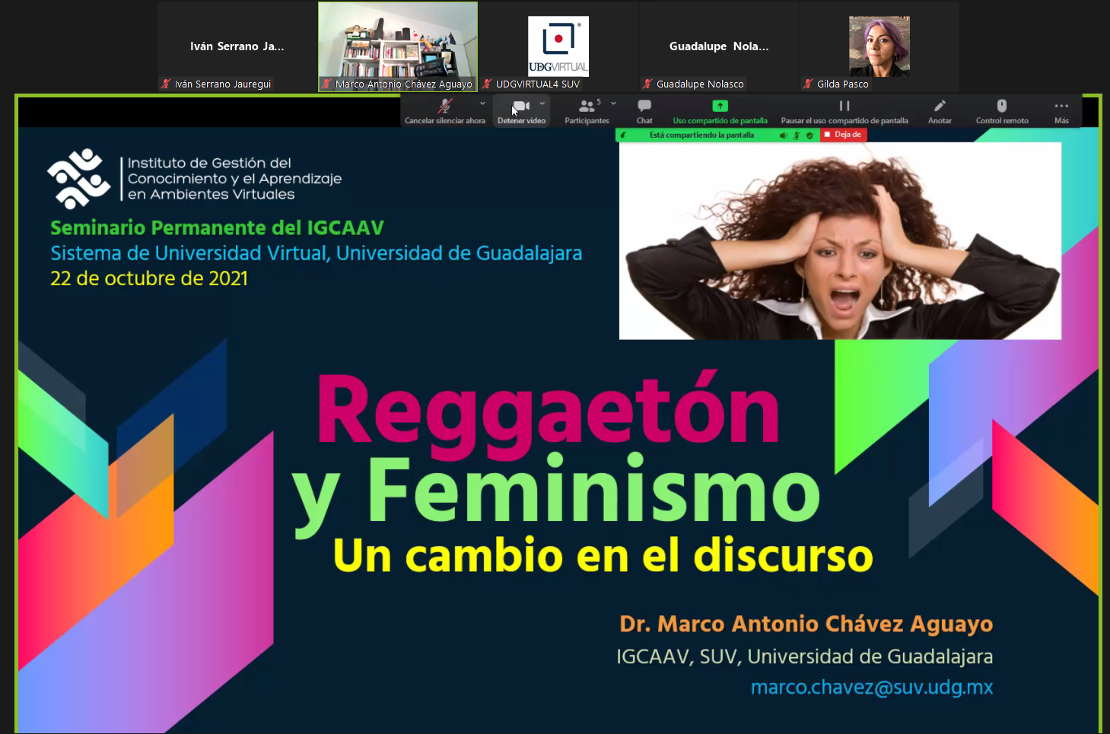This screenshot has width=1110, height=734.
Task: Toggle the muted microphone icon in the sharing bar
Action: [x=797, y=135]
